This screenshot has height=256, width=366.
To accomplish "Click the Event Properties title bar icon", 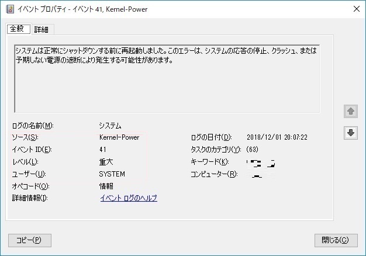I will (10, 9).
